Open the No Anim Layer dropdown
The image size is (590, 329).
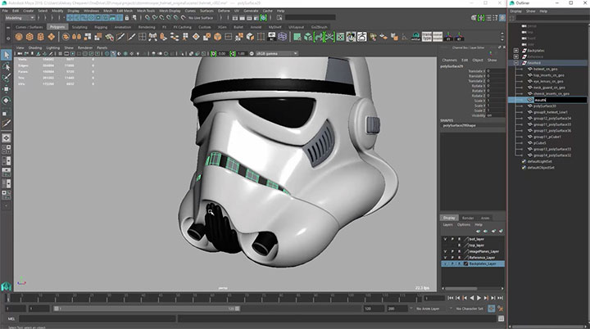428,309
